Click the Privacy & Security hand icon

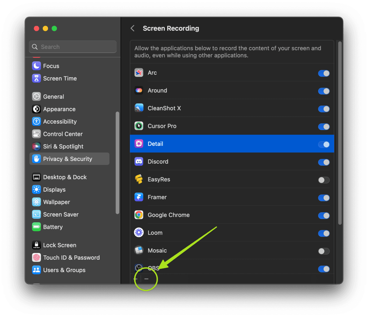coord(36,159)
